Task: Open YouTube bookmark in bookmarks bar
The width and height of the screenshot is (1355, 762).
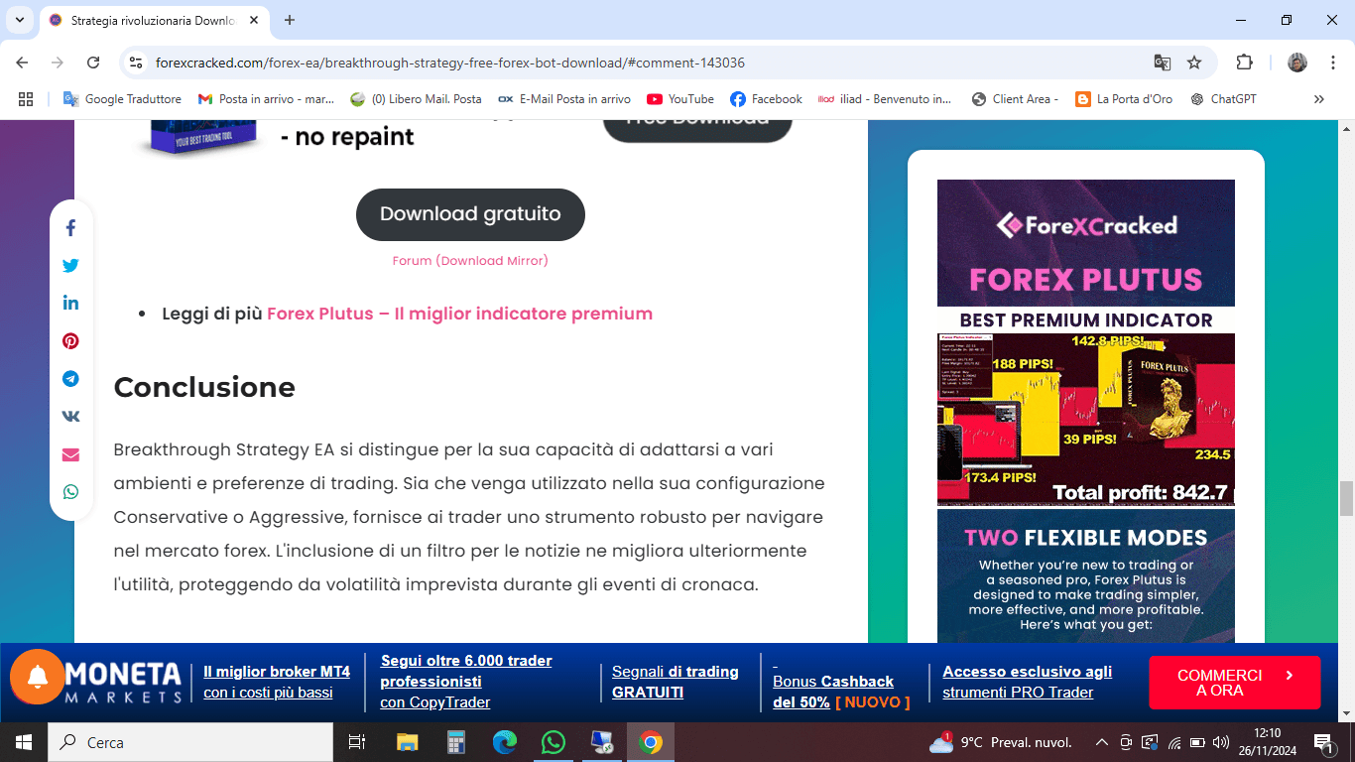Action: point(679,99)
